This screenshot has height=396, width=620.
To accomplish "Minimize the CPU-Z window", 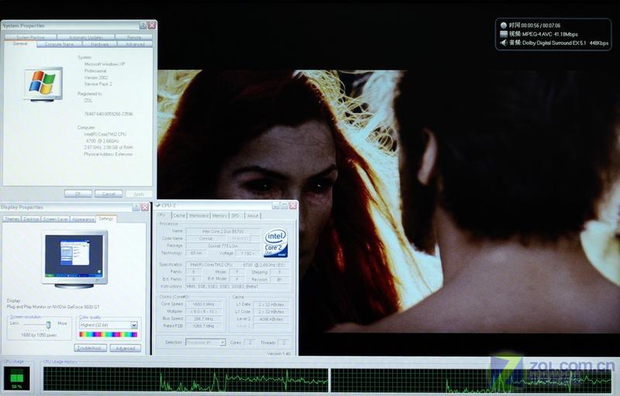I will (x=276, y=205).
